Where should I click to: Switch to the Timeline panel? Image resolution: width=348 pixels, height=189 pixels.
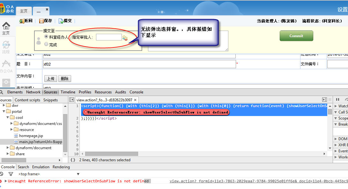tap(68, 92)
